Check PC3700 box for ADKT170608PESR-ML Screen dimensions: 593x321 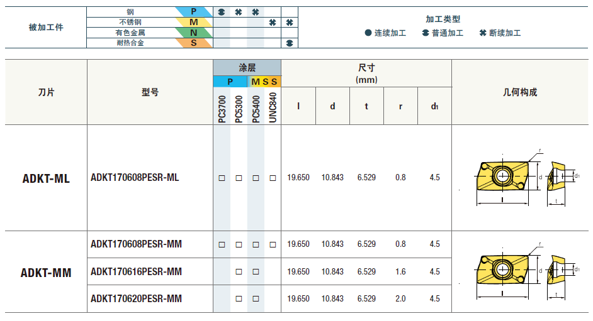pyautogui.click(x=222, y=178)
